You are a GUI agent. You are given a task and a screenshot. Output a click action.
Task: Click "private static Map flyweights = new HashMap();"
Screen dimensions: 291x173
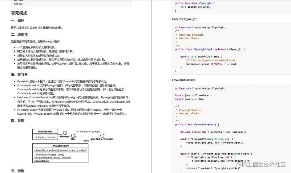click(213, 132)
